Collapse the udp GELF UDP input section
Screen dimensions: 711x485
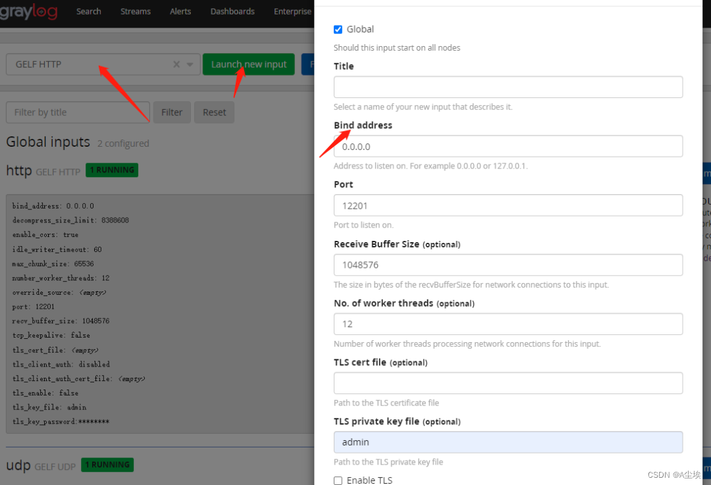click(x=18, y=465)
